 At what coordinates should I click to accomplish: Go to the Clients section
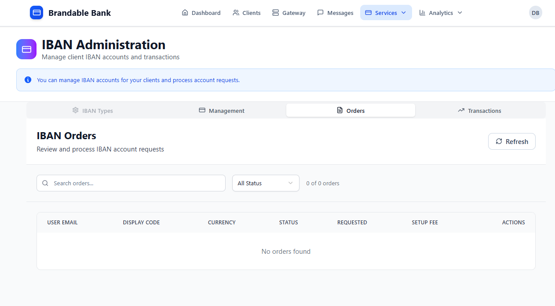(246, 13)
